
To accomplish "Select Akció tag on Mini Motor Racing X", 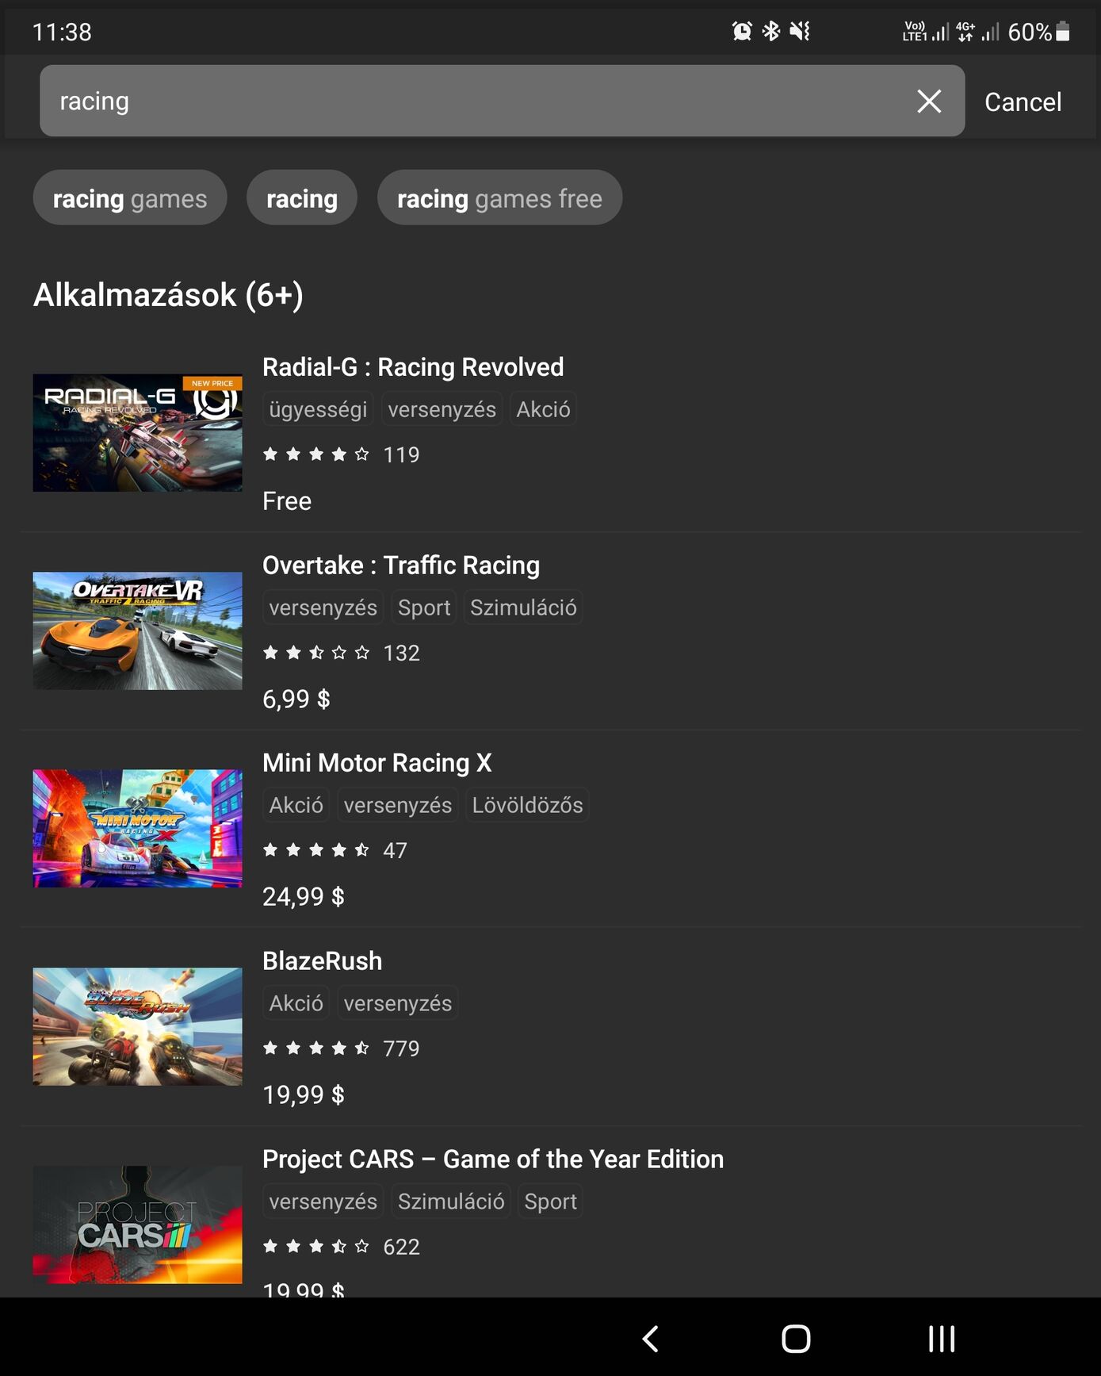I will (x=296, y=805).
